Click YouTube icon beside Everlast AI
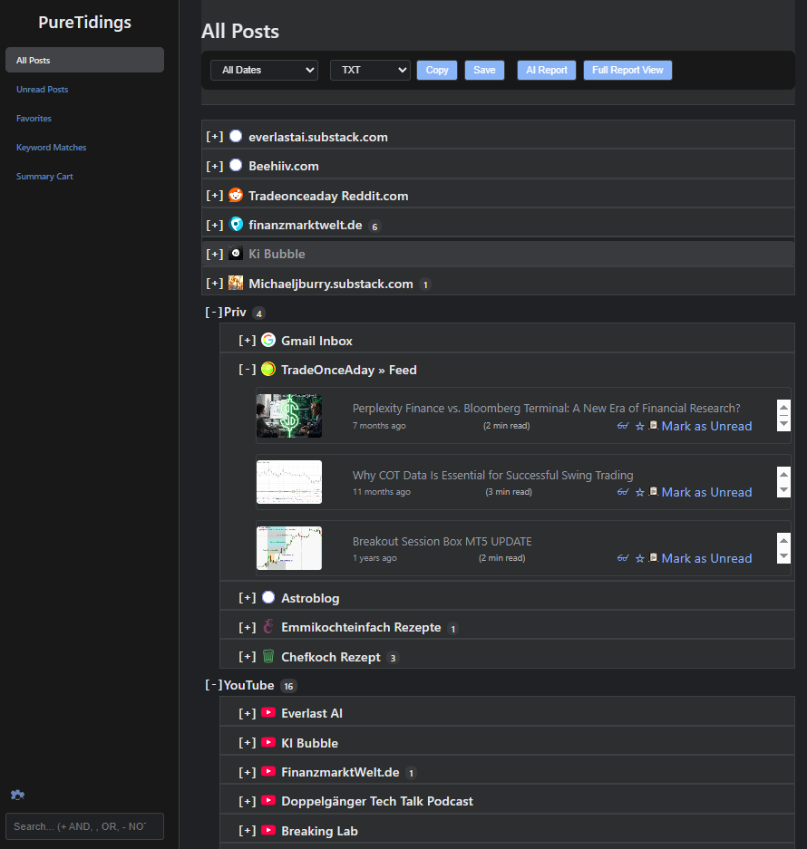This screenshot has width=807, height=849. coord(268,712)
